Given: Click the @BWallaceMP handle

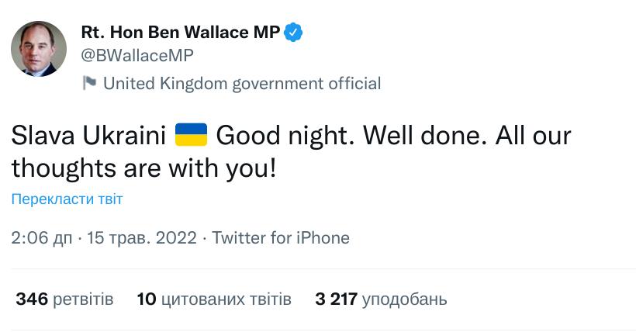Looking at the screenshot, I should [137, 56].
